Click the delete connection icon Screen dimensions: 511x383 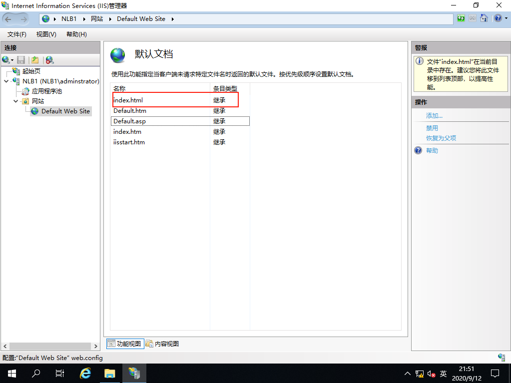click(x=49, y=60)
